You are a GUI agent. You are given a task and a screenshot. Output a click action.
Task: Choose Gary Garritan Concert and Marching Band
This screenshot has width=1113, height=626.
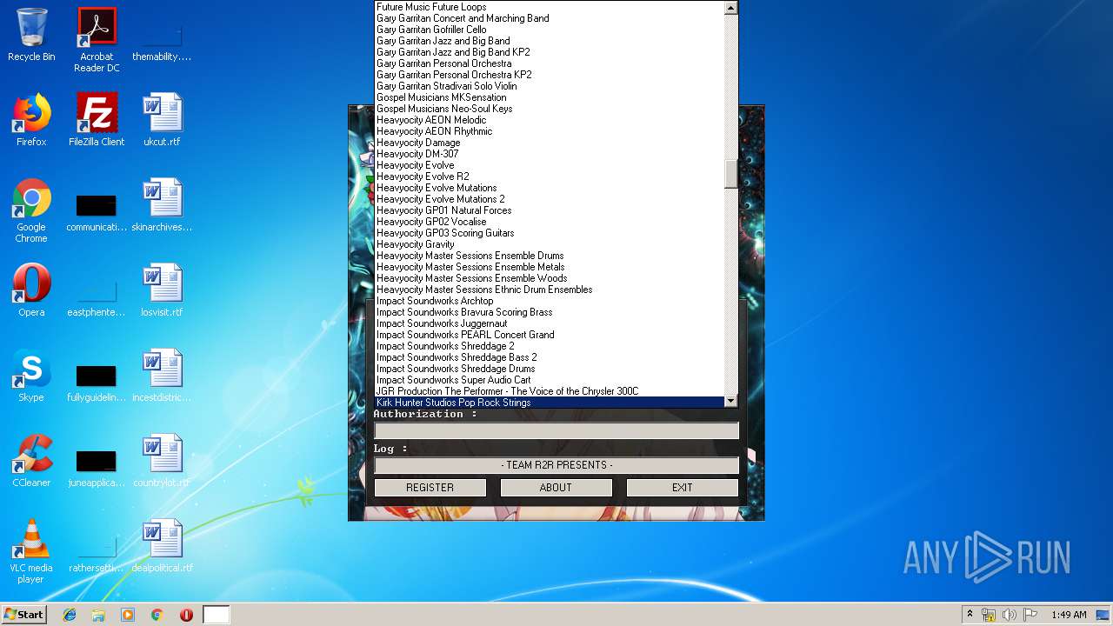[550, 18]
